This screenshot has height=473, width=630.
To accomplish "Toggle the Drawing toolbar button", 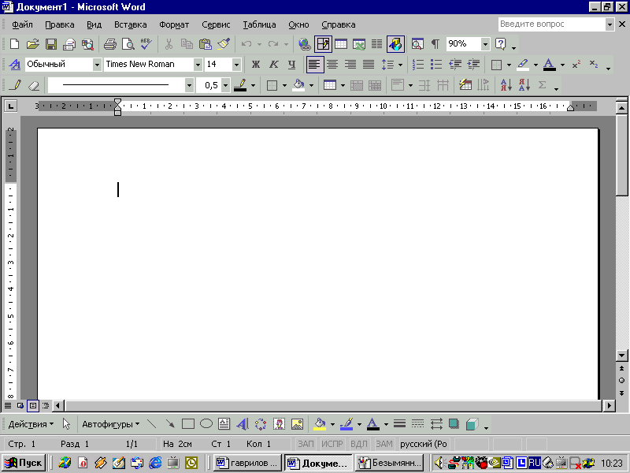I will click(x=395, y=44).
